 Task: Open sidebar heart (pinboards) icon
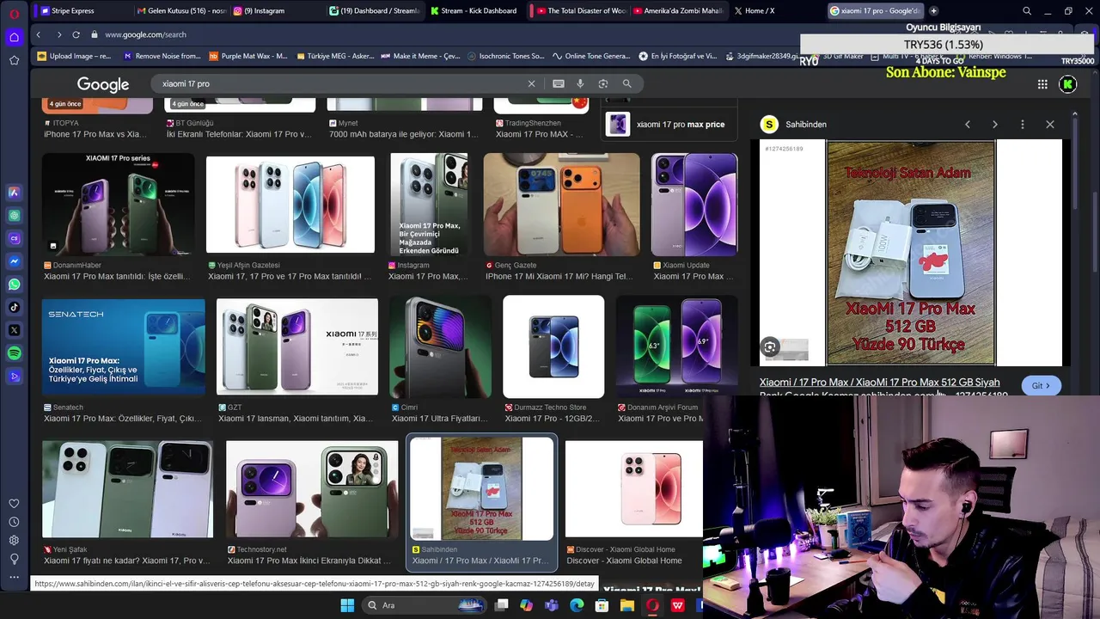(x=14, y=504)
